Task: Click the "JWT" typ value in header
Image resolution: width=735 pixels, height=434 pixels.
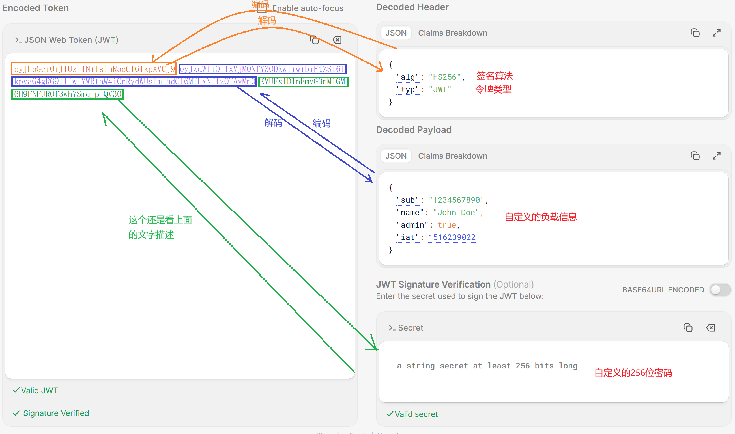Action: click(x=440, y=90)
